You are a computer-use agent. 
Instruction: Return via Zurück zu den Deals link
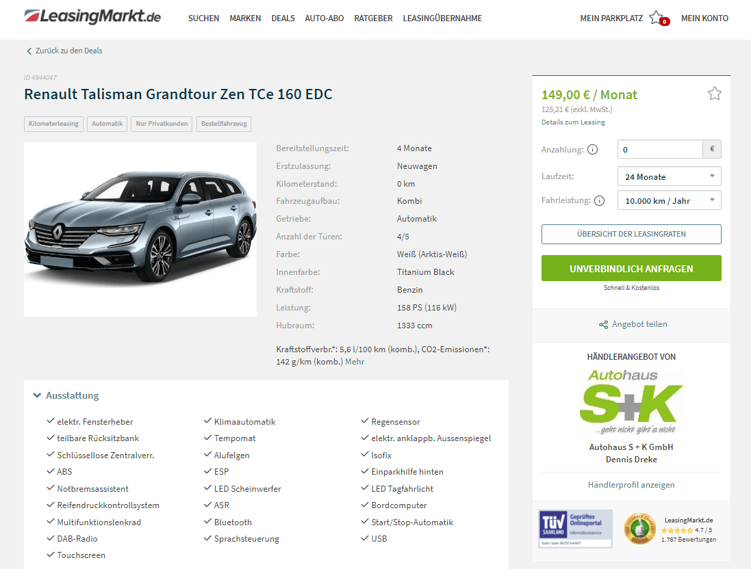(69, 51)
